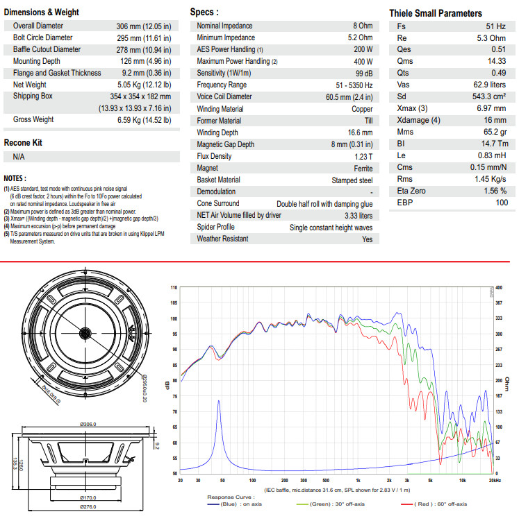519x521 pixels.
Task: Select Maximum Power Handling value 400 W
Action: click(x=363, y=62)
